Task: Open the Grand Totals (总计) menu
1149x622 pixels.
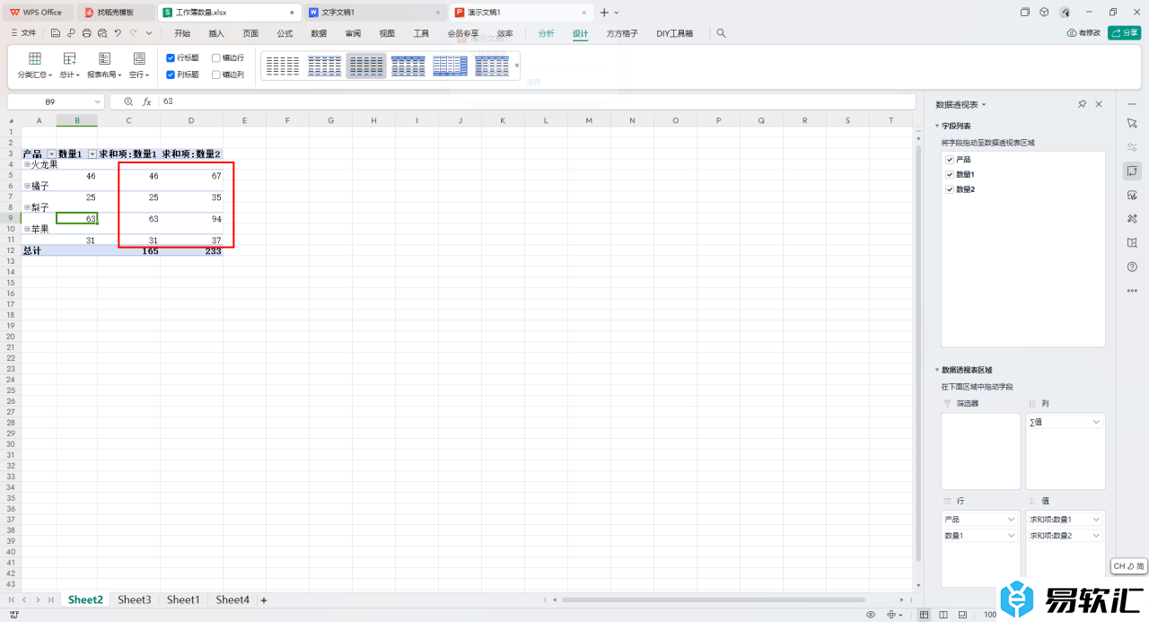Action: pyautogui.click(x=69, y=65)
